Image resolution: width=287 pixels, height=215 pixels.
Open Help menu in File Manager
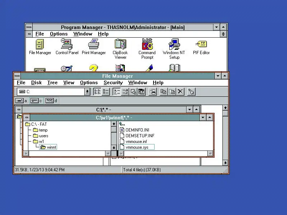click(158, 83)
